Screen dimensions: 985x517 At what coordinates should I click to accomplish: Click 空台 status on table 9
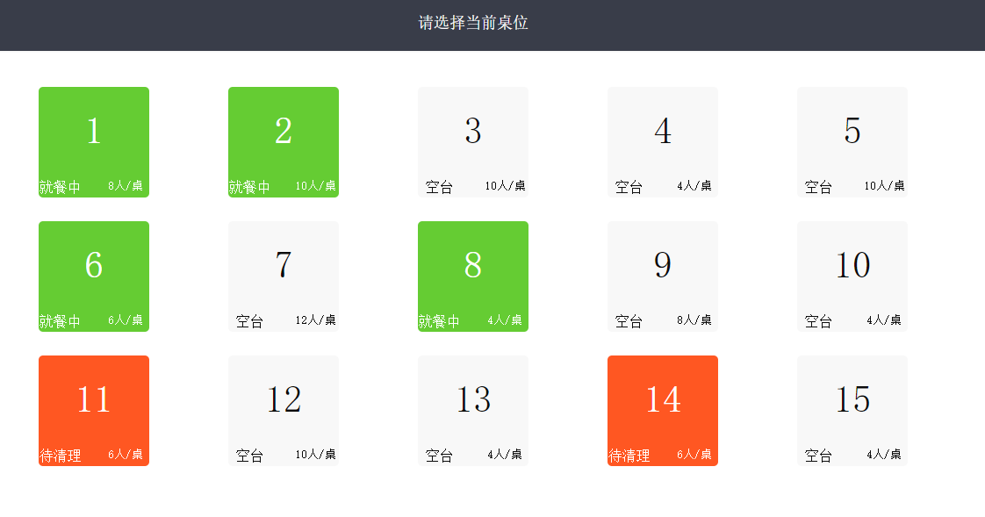(x=629, y=321)
